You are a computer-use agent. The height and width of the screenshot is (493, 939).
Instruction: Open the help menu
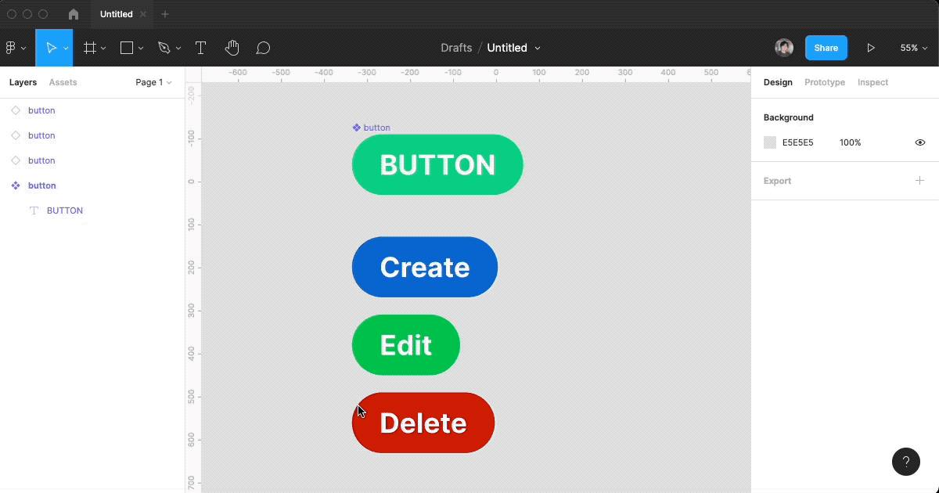[906, 462]
